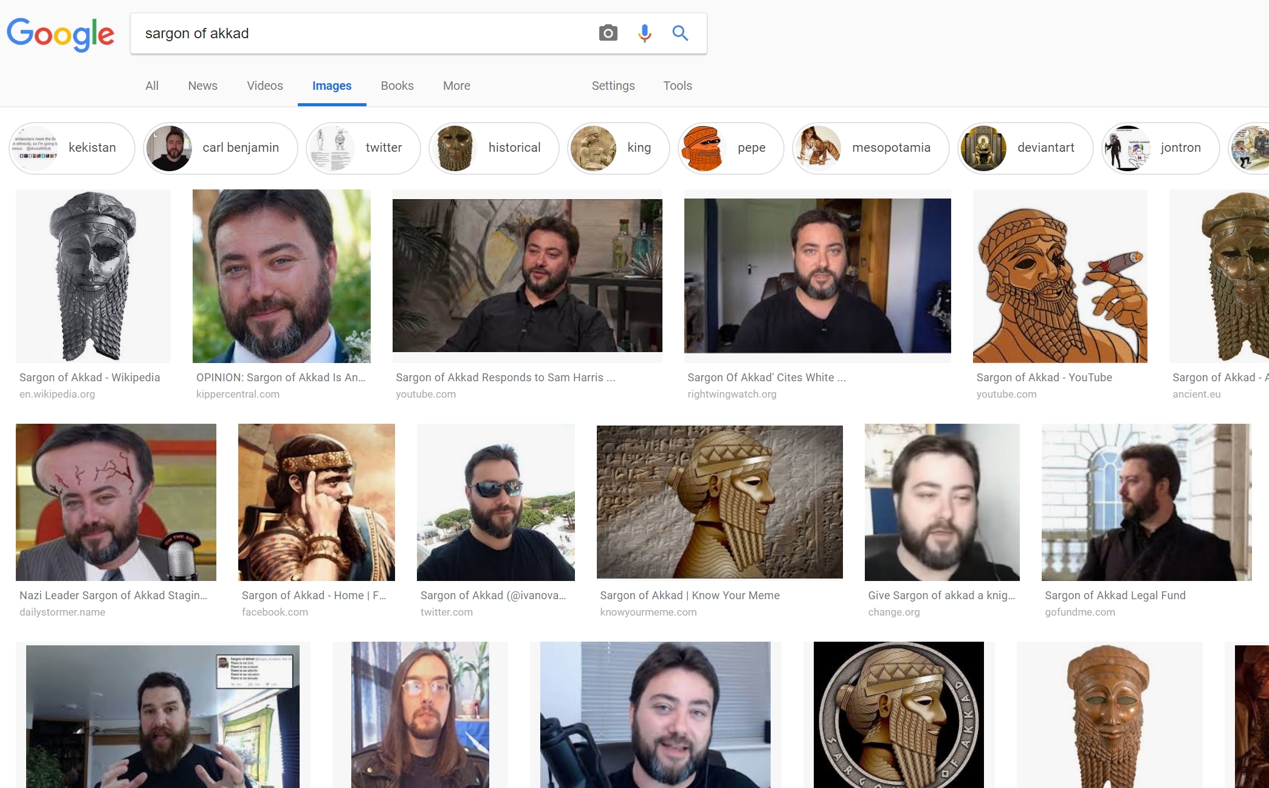The image size is (1269, 788).
Task: Open the cartoon statue with cigar image
Action: pos(1060,276)
